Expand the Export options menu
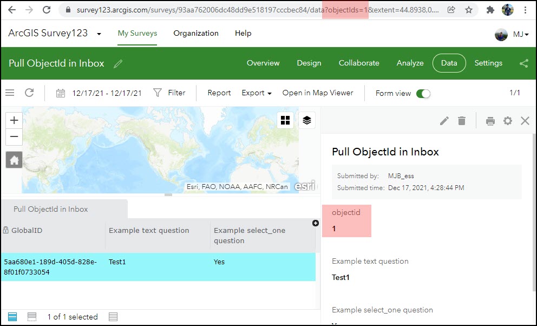Screen dimensions: 537x326 pyautogui.click(x=256, y=93)
